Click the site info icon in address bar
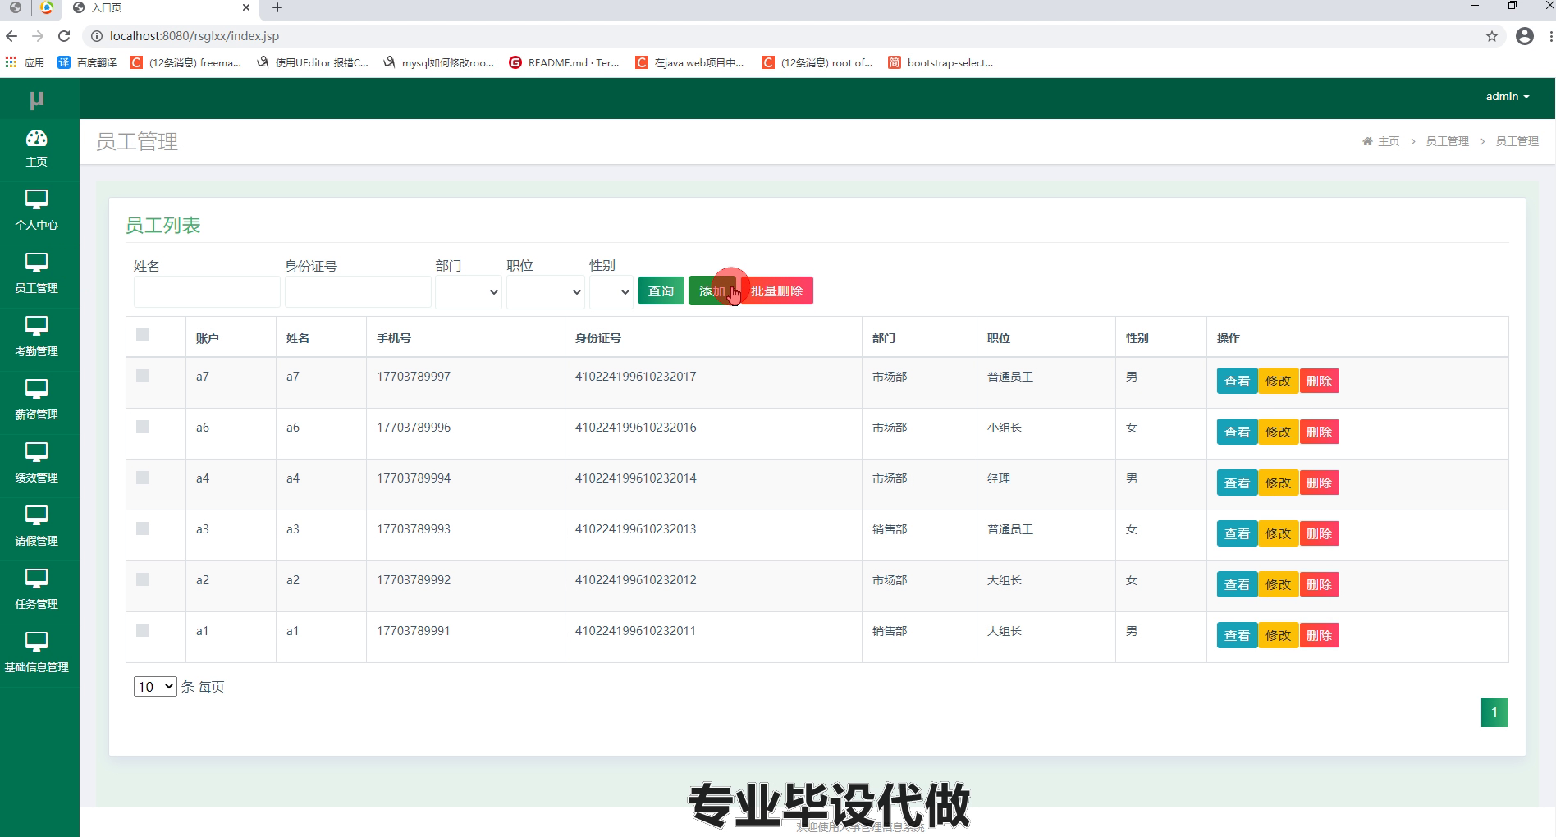Screen dimensions: 1556x837 [x=96, y=36]
